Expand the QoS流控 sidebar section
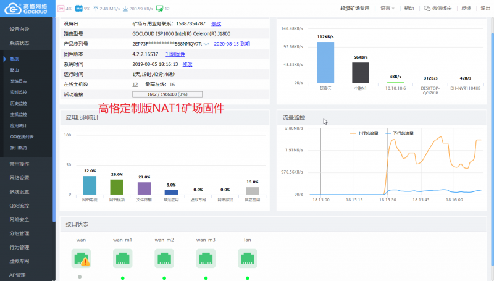 click(x=19, y=206)
